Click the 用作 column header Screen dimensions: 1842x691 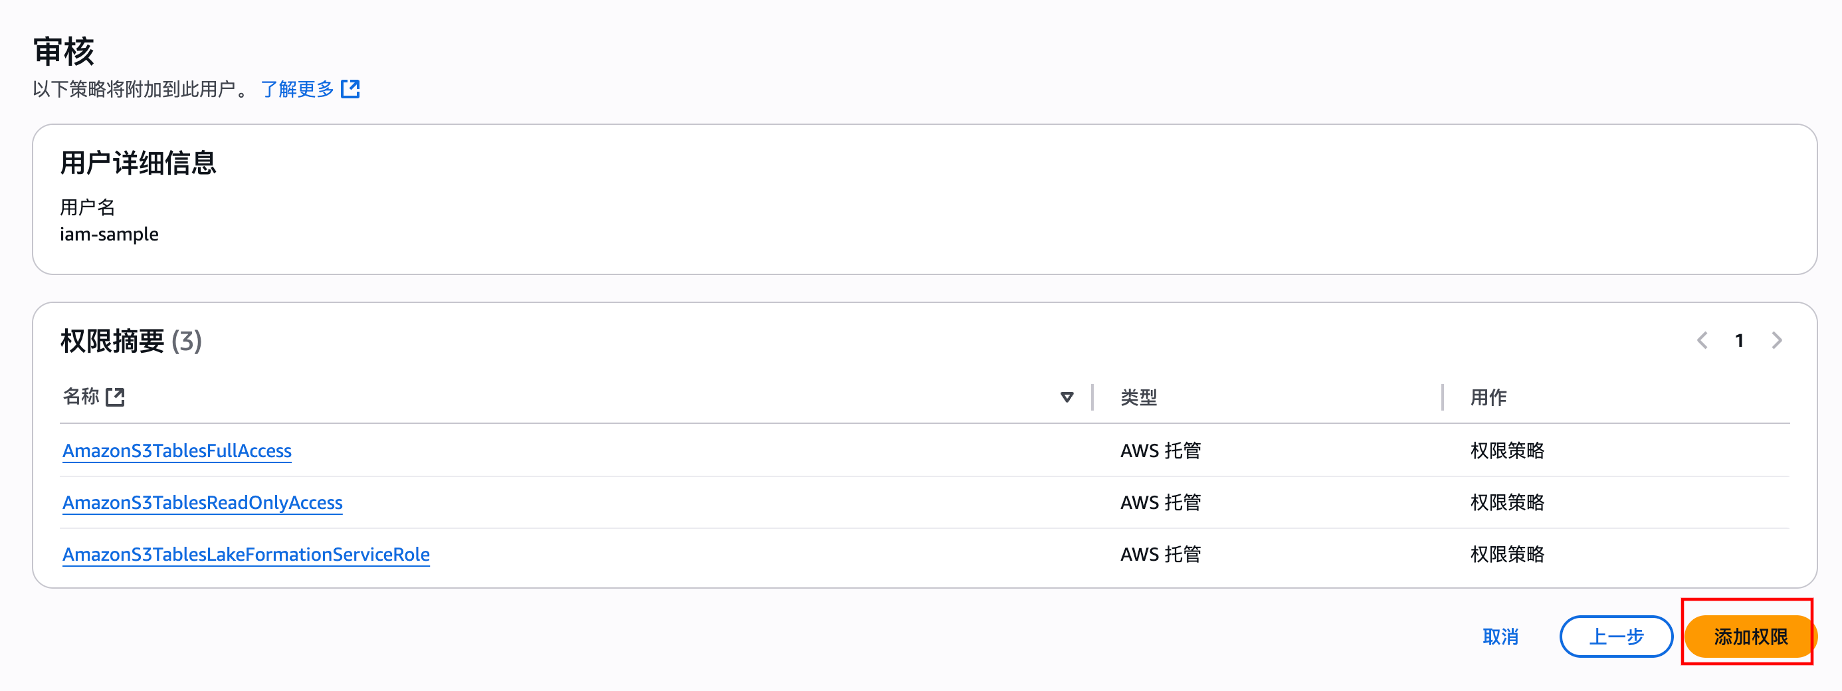[x=1488, y=397]
